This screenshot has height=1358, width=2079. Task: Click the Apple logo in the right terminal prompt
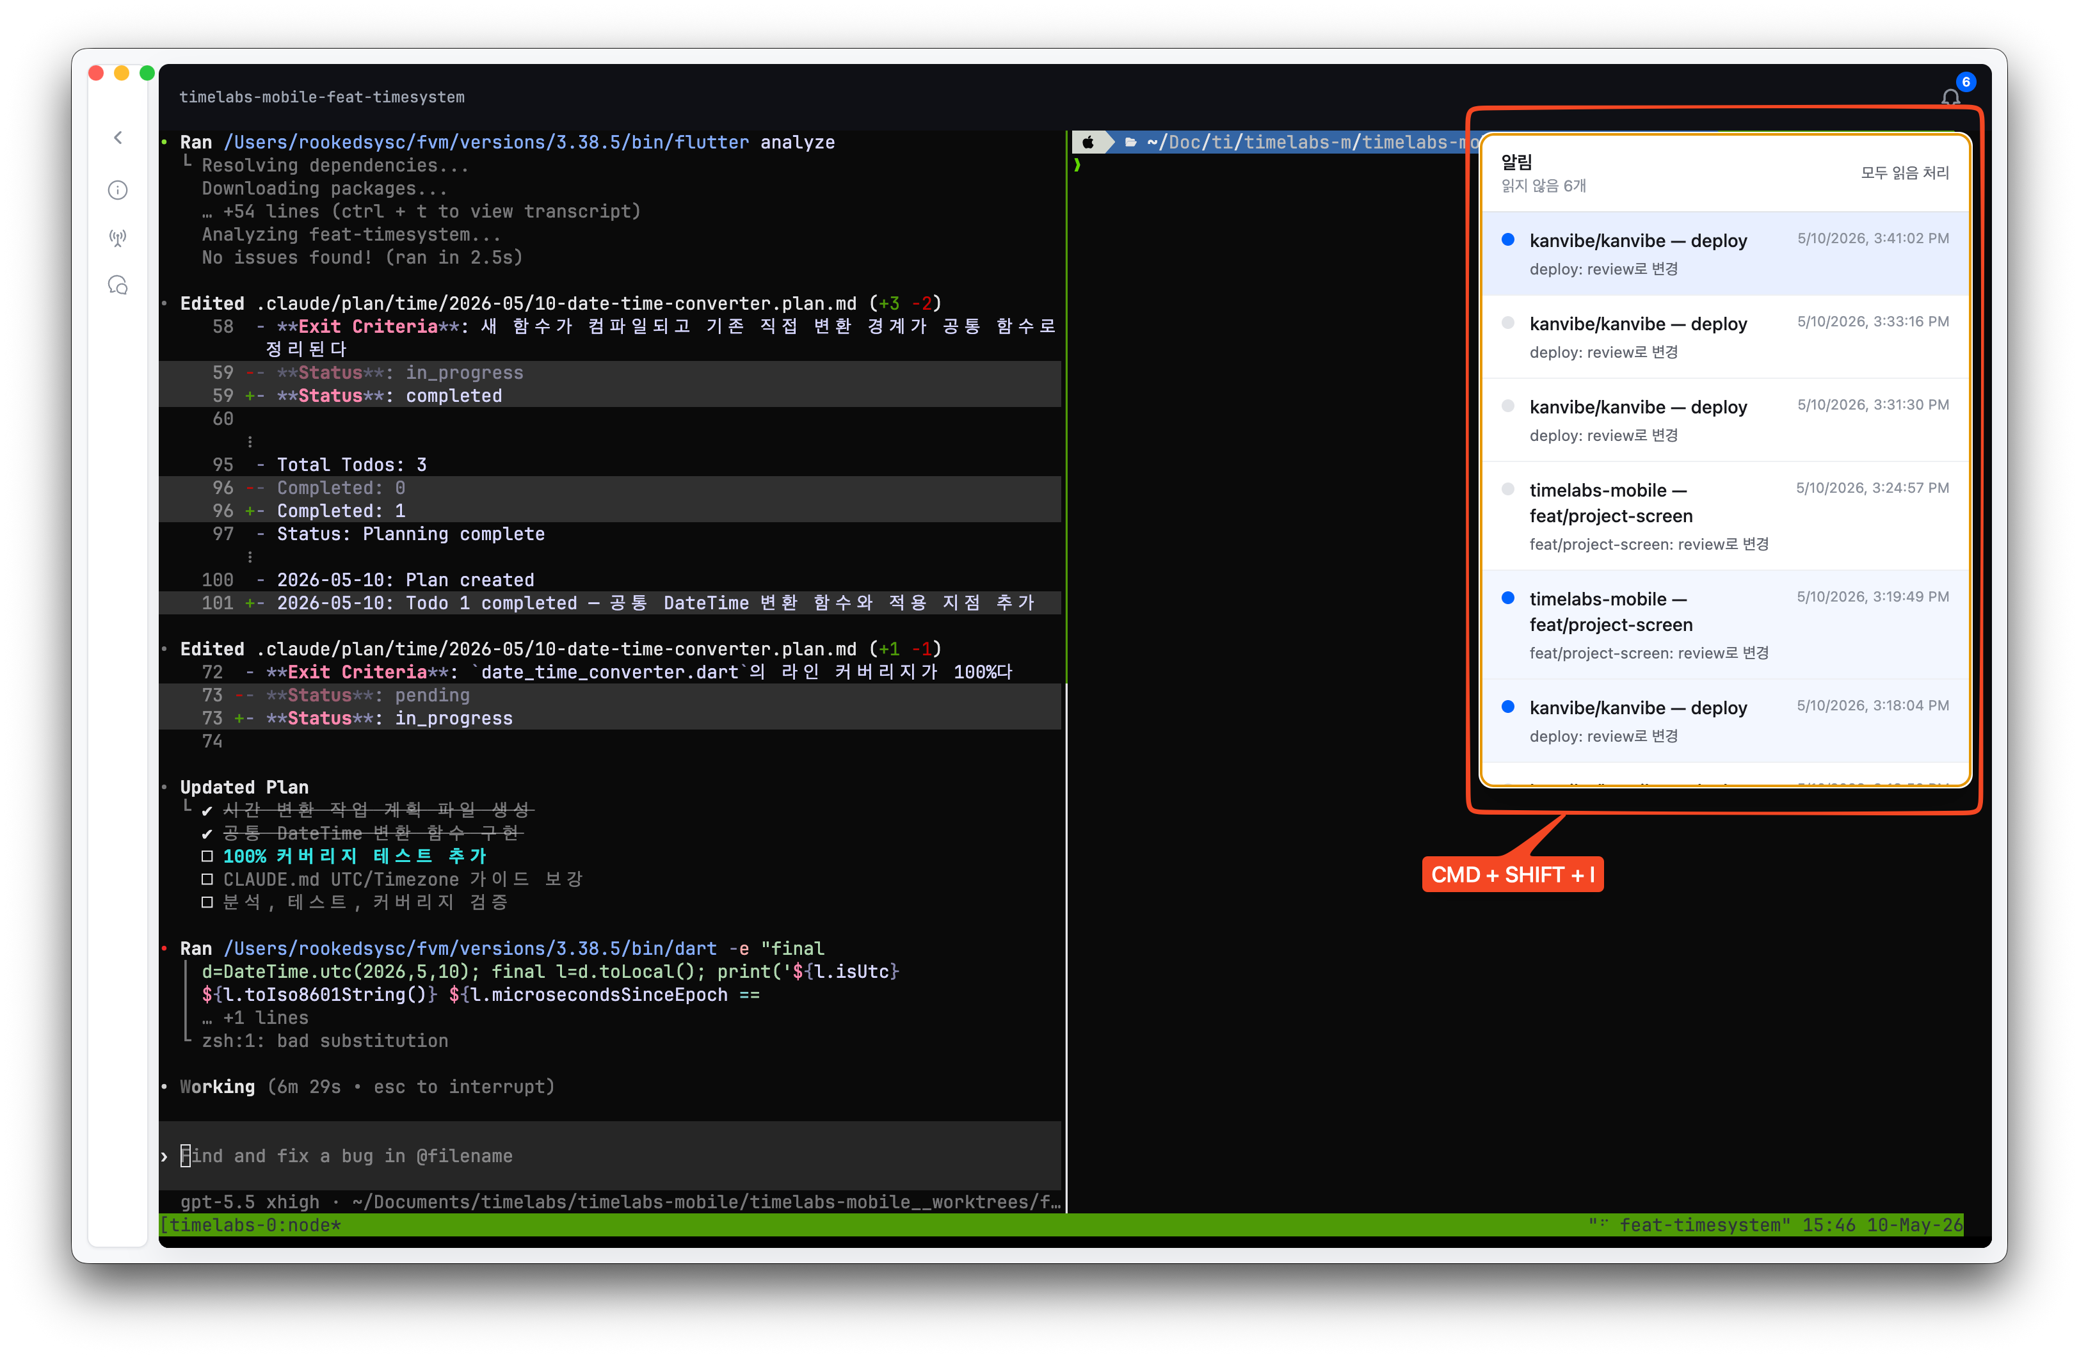click(x=1088, y=142)
